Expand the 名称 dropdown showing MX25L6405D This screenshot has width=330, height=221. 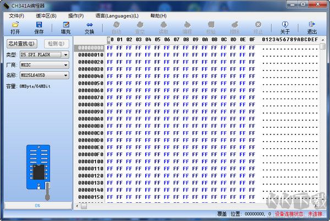66,75
